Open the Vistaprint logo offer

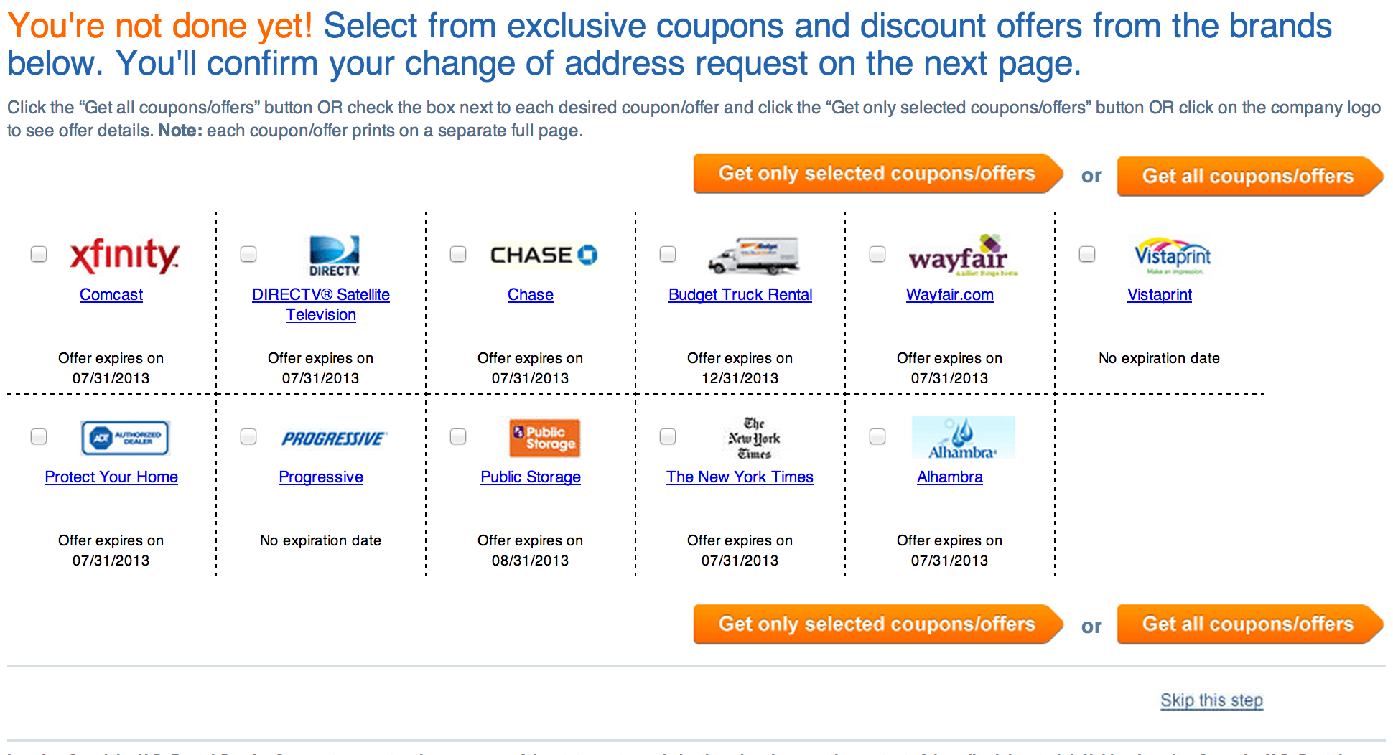(x=1172, y=255)
